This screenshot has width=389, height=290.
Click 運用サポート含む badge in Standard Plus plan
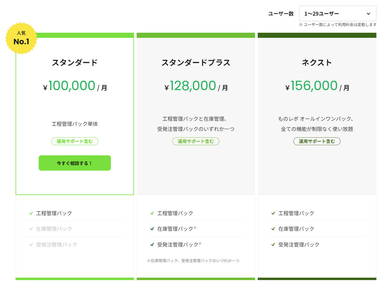pos(196,141)
